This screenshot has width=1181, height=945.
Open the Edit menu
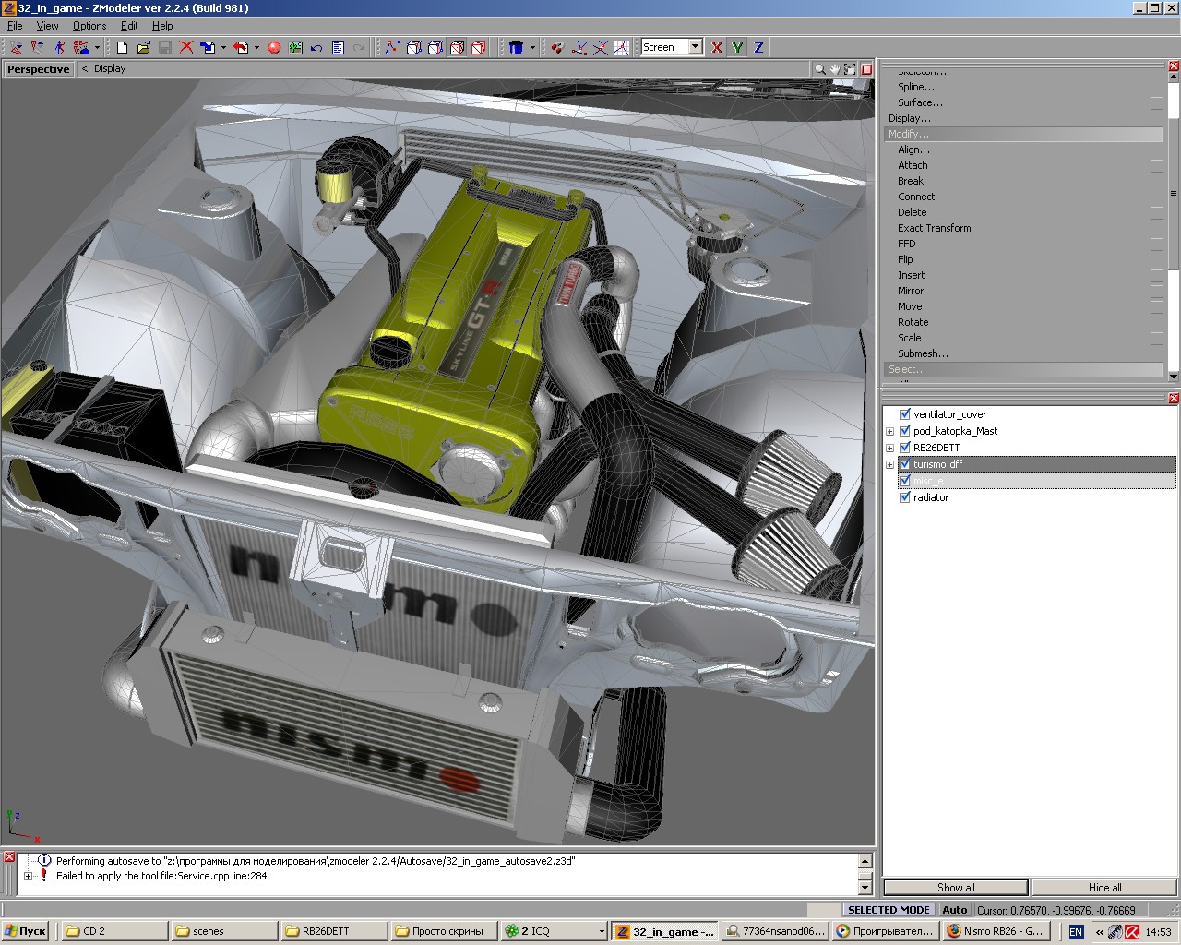coord(129,26)
